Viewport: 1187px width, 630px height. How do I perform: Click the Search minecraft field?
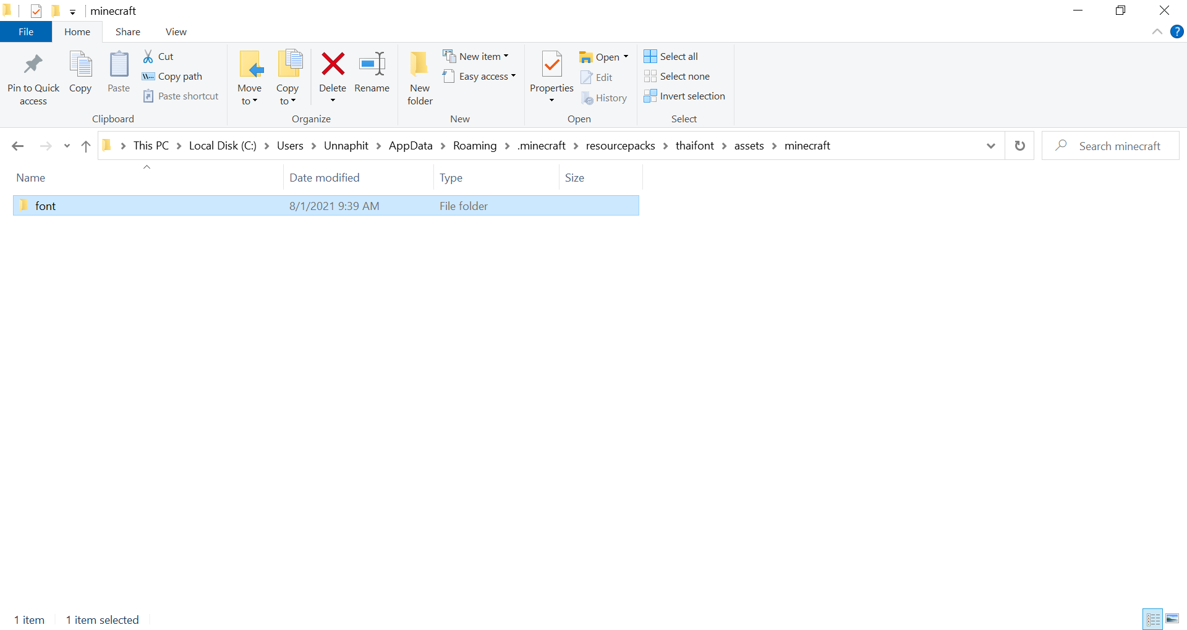point(1110,146)
